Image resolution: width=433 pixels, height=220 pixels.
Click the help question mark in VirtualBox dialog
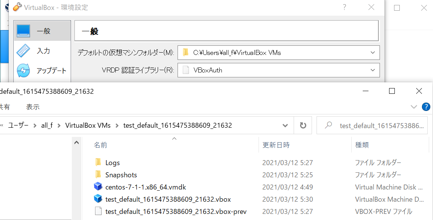344,7
